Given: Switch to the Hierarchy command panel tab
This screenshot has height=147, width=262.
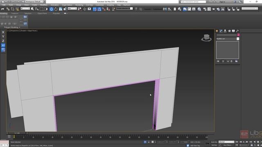Looking at the screenshot, I should click(x=225, y=31).
